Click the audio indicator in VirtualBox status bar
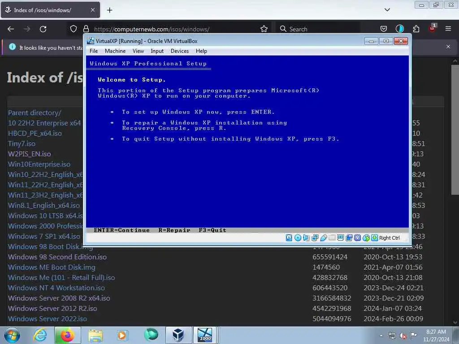The width and height of the screenshot is (459, 344). [x=306, y=238]
